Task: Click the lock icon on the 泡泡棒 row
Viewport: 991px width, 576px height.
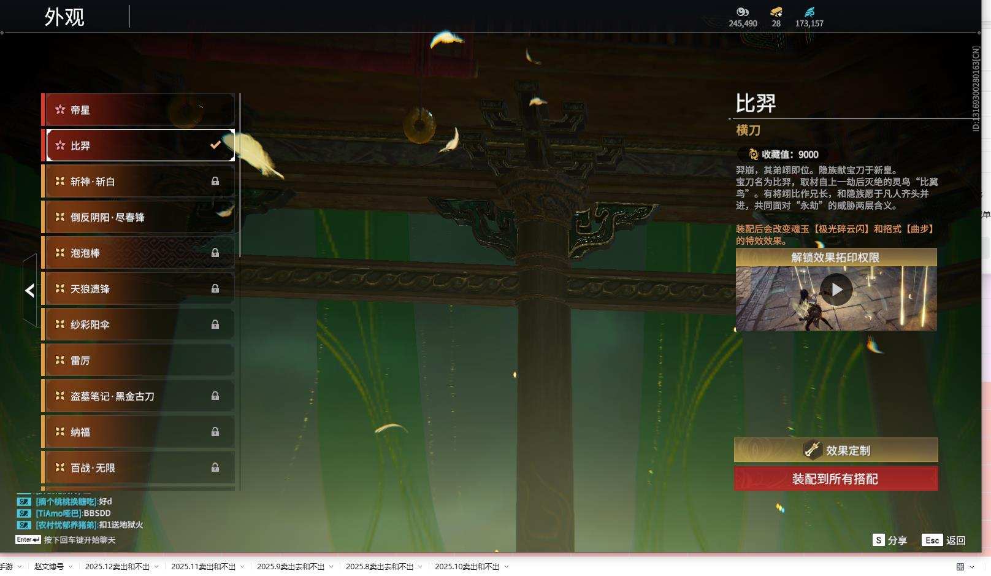Action: (x=215, y=253)
